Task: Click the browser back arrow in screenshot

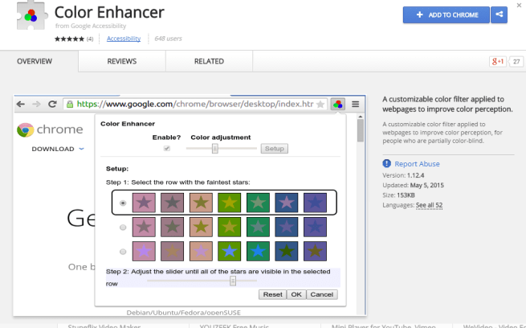Action: click(22, 105)
